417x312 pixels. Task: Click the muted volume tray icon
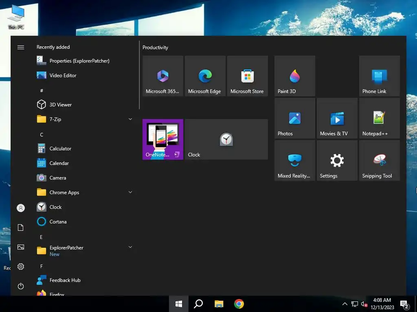[x=364, y=304]
